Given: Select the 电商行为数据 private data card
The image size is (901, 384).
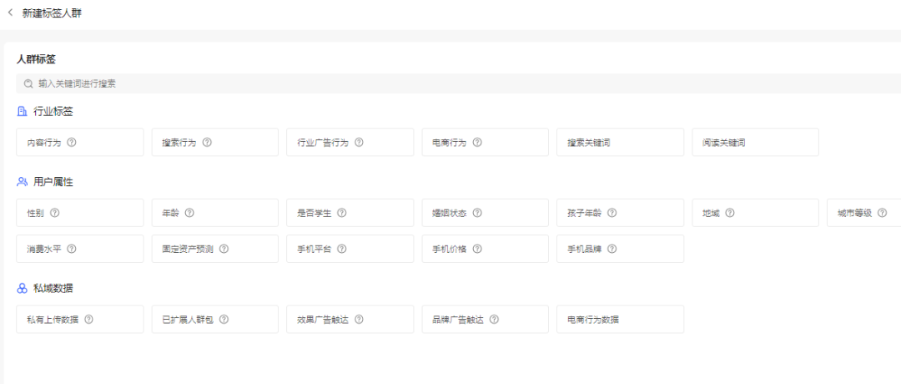Looking at the screenshot, I should (620, 319).
